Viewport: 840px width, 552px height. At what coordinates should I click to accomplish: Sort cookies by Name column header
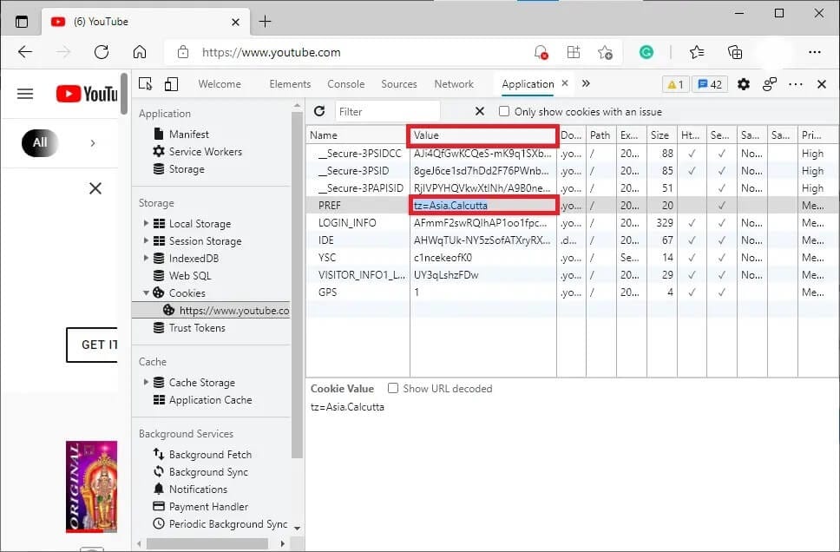click(358, 135)
